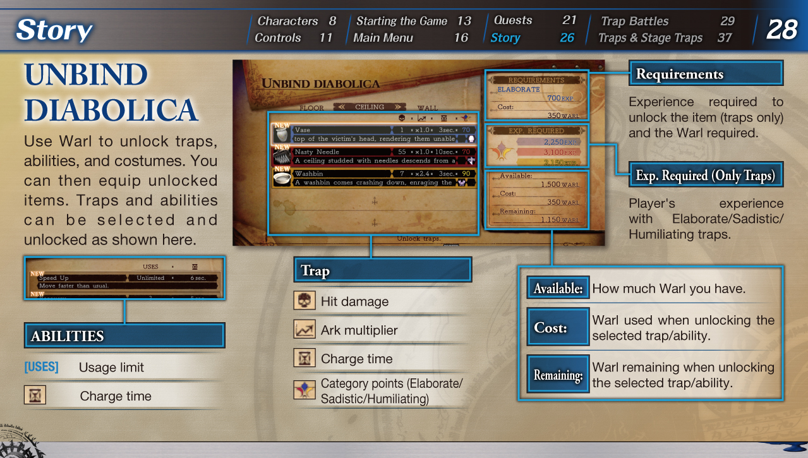Click the [USES] usage limit label
The image size is (808, 458).
pos(41,367)
